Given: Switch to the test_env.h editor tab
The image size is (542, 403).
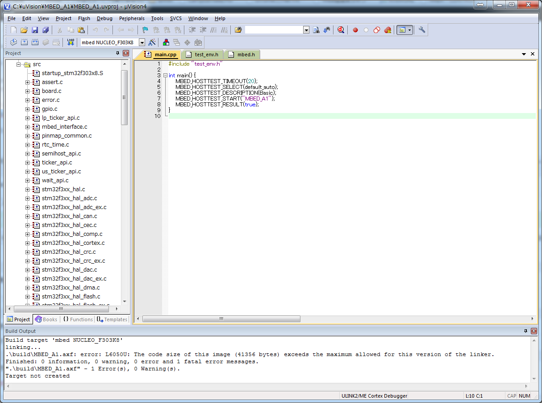Looking at the screenshot, I should (203, 55).
